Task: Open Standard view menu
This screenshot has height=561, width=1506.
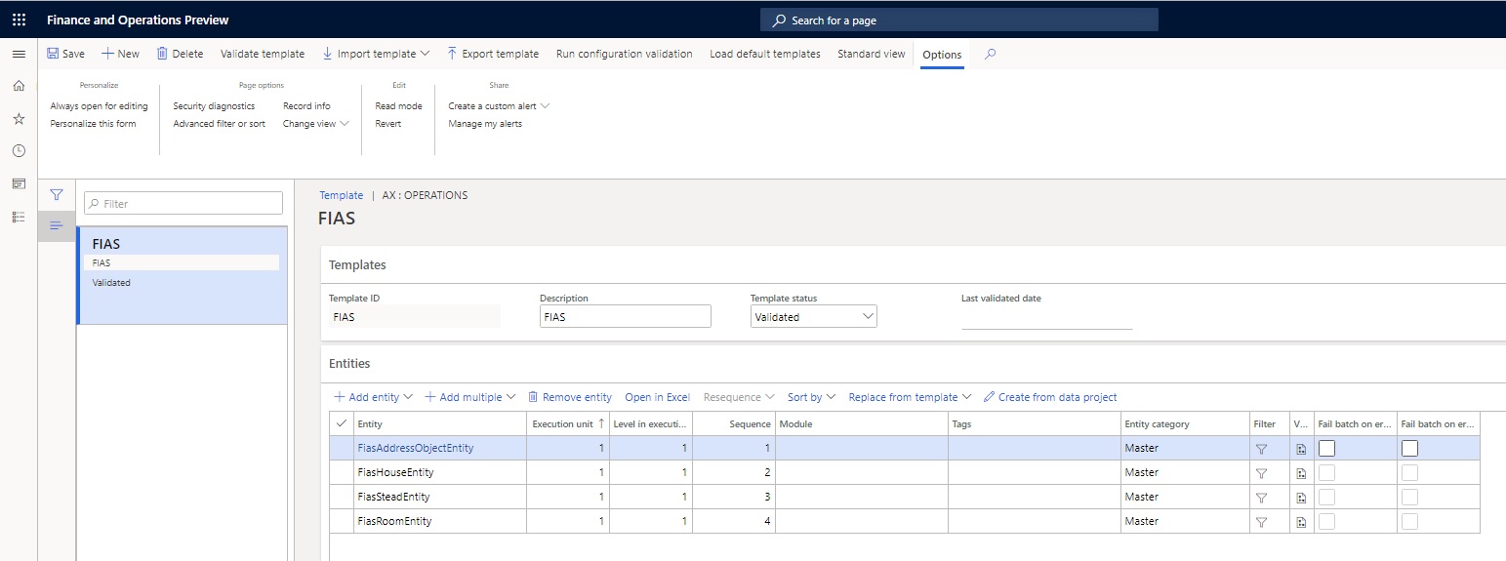Action: pyautogui.click(x=872, y=54)
